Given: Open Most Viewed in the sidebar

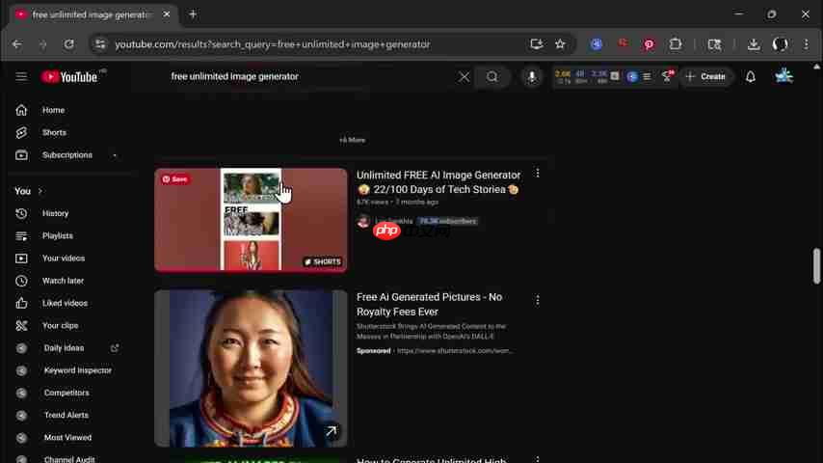Looking at the screenshot, I should click(66, 437).
